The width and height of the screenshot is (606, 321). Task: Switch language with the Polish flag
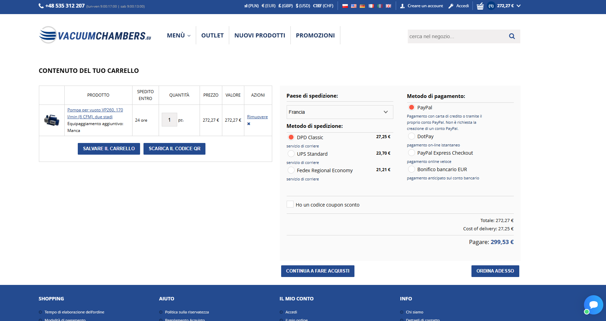click(345, 6)
